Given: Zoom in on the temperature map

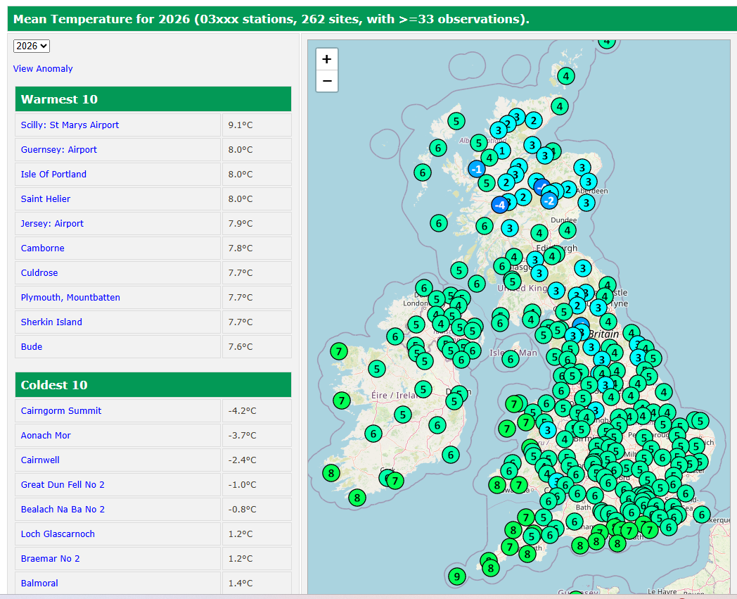Looking at the screenshot, I should coord(326,59).
